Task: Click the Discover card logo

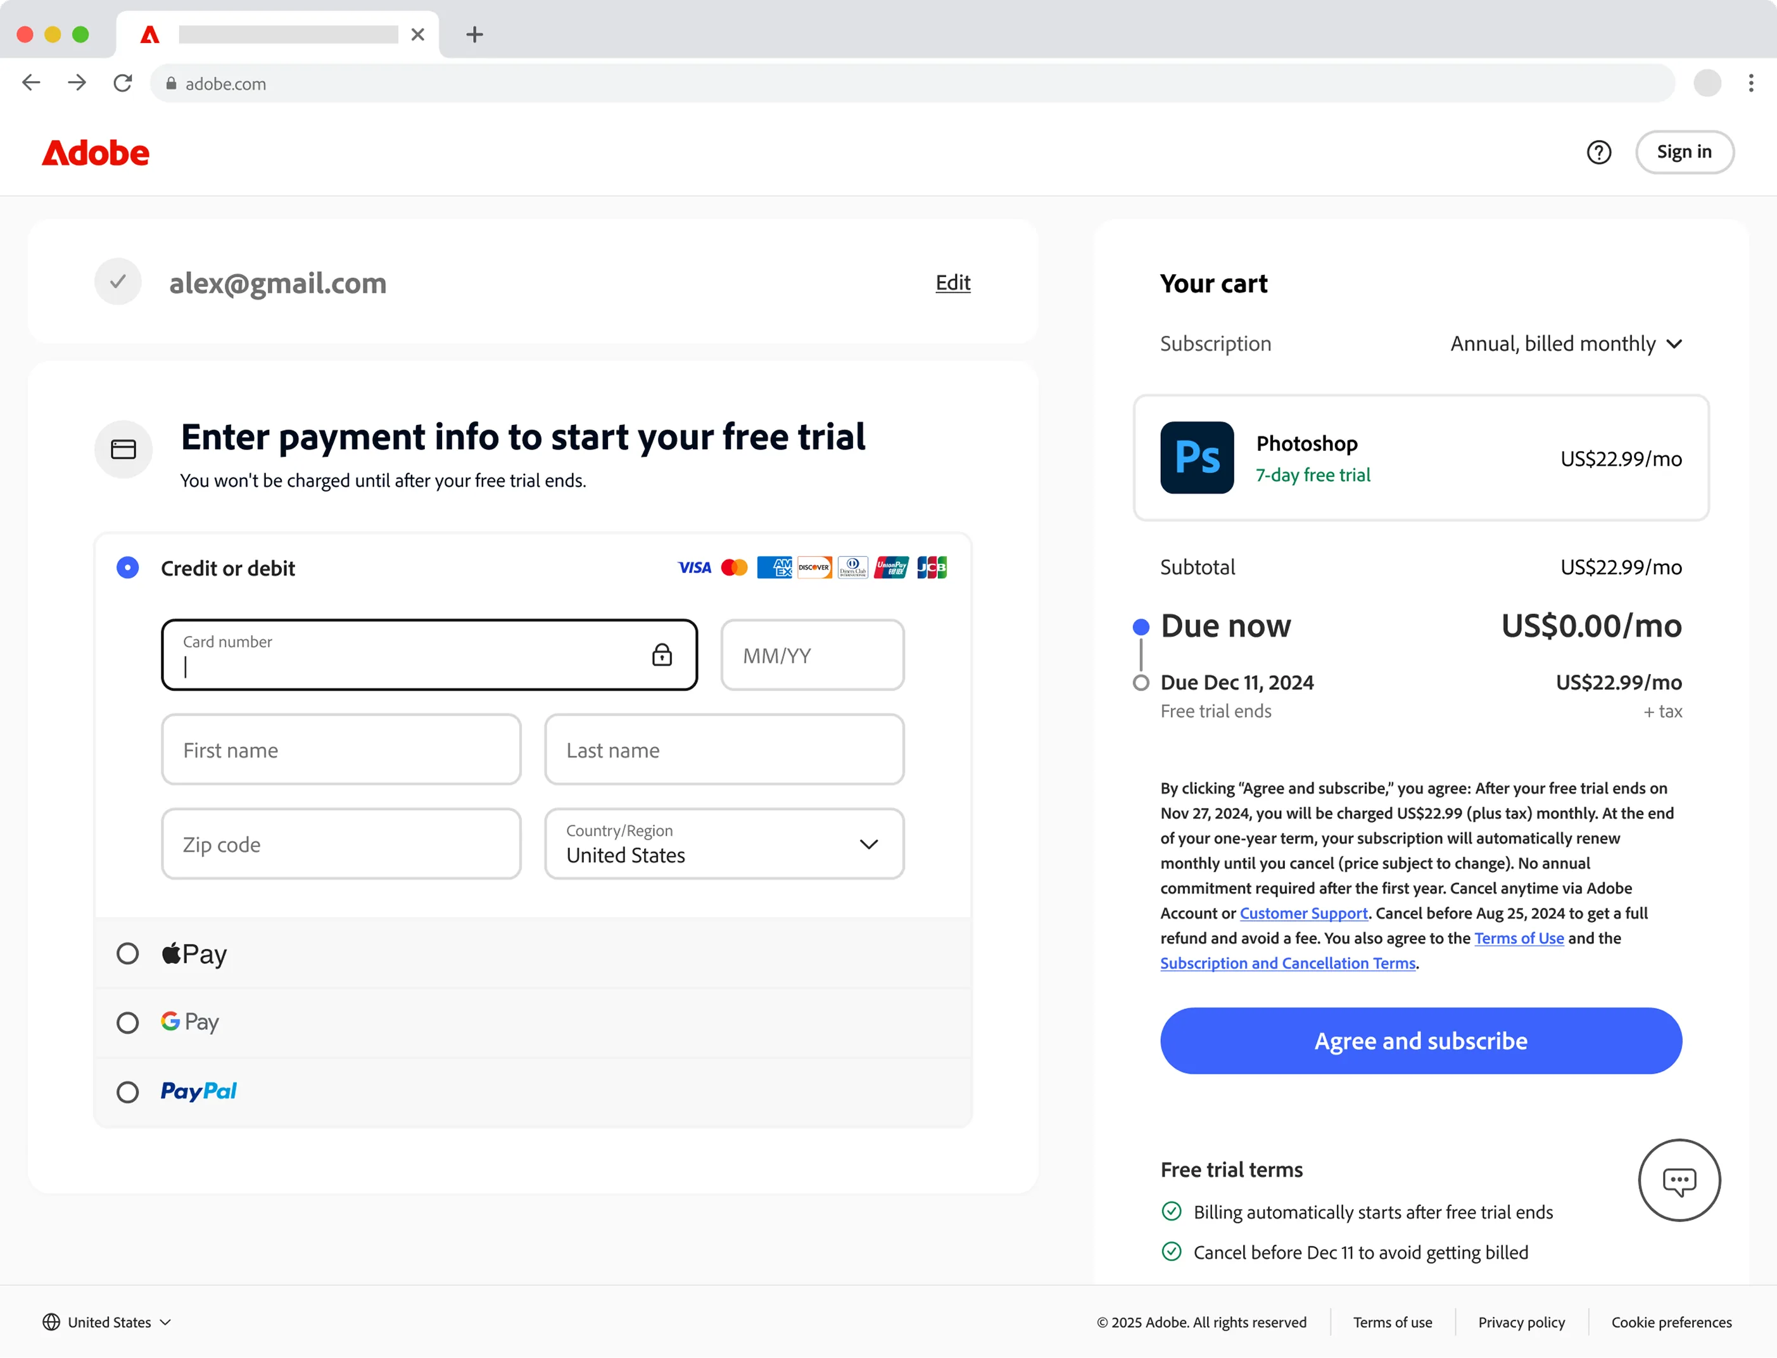Action: (814, 568)
